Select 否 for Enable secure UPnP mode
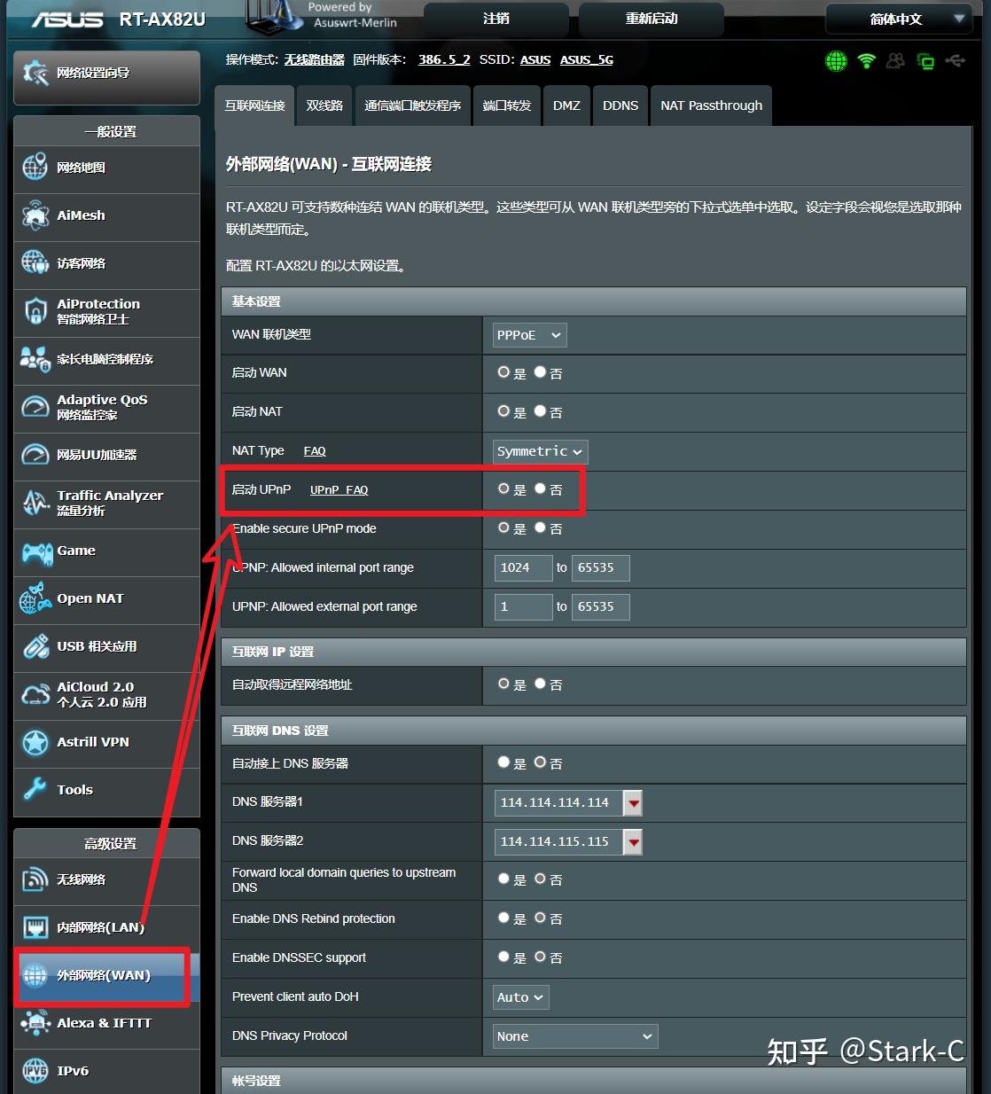991x1094 pixels. [540, 527]
